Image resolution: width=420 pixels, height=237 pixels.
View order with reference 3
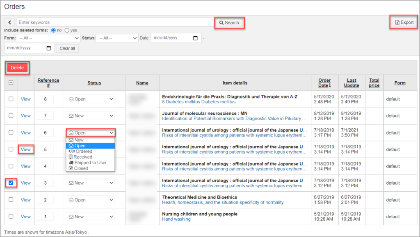[x=26, y=183]
